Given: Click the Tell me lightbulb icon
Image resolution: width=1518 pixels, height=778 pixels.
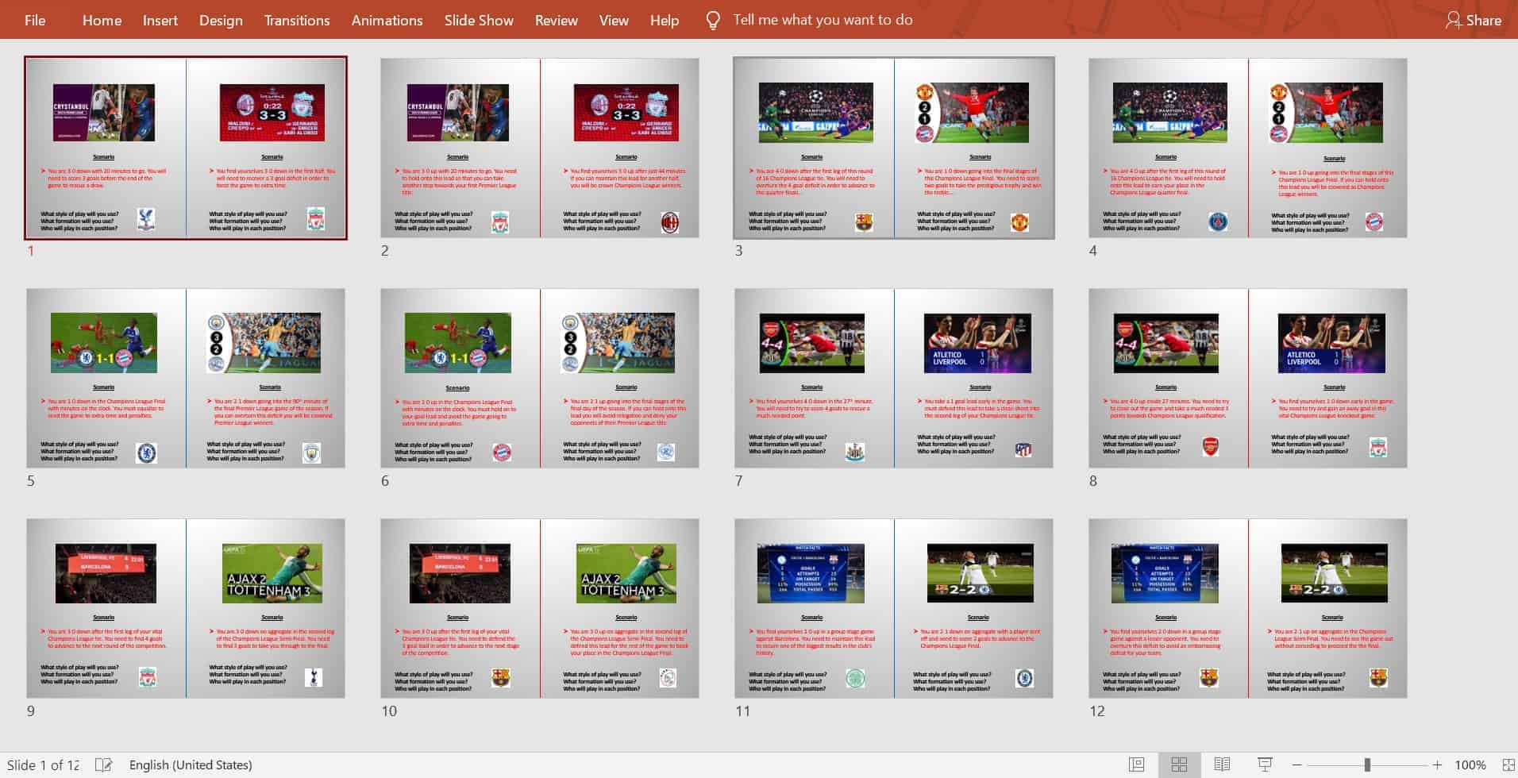Looking at the screenshot, I should 713,21.
